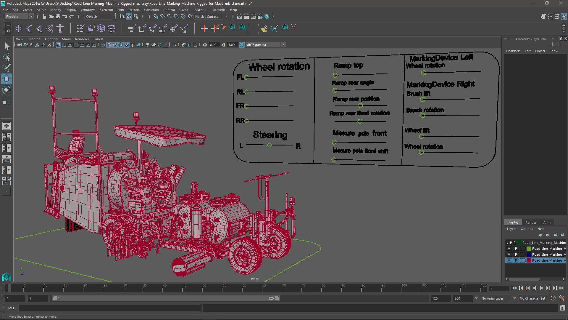Toggle textured display in viewport

click(127, 45)
